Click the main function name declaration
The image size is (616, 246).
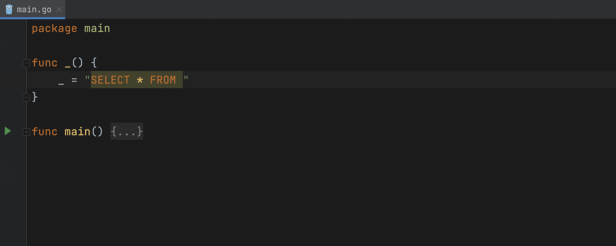pyautogui.click(x=77, y=132)
